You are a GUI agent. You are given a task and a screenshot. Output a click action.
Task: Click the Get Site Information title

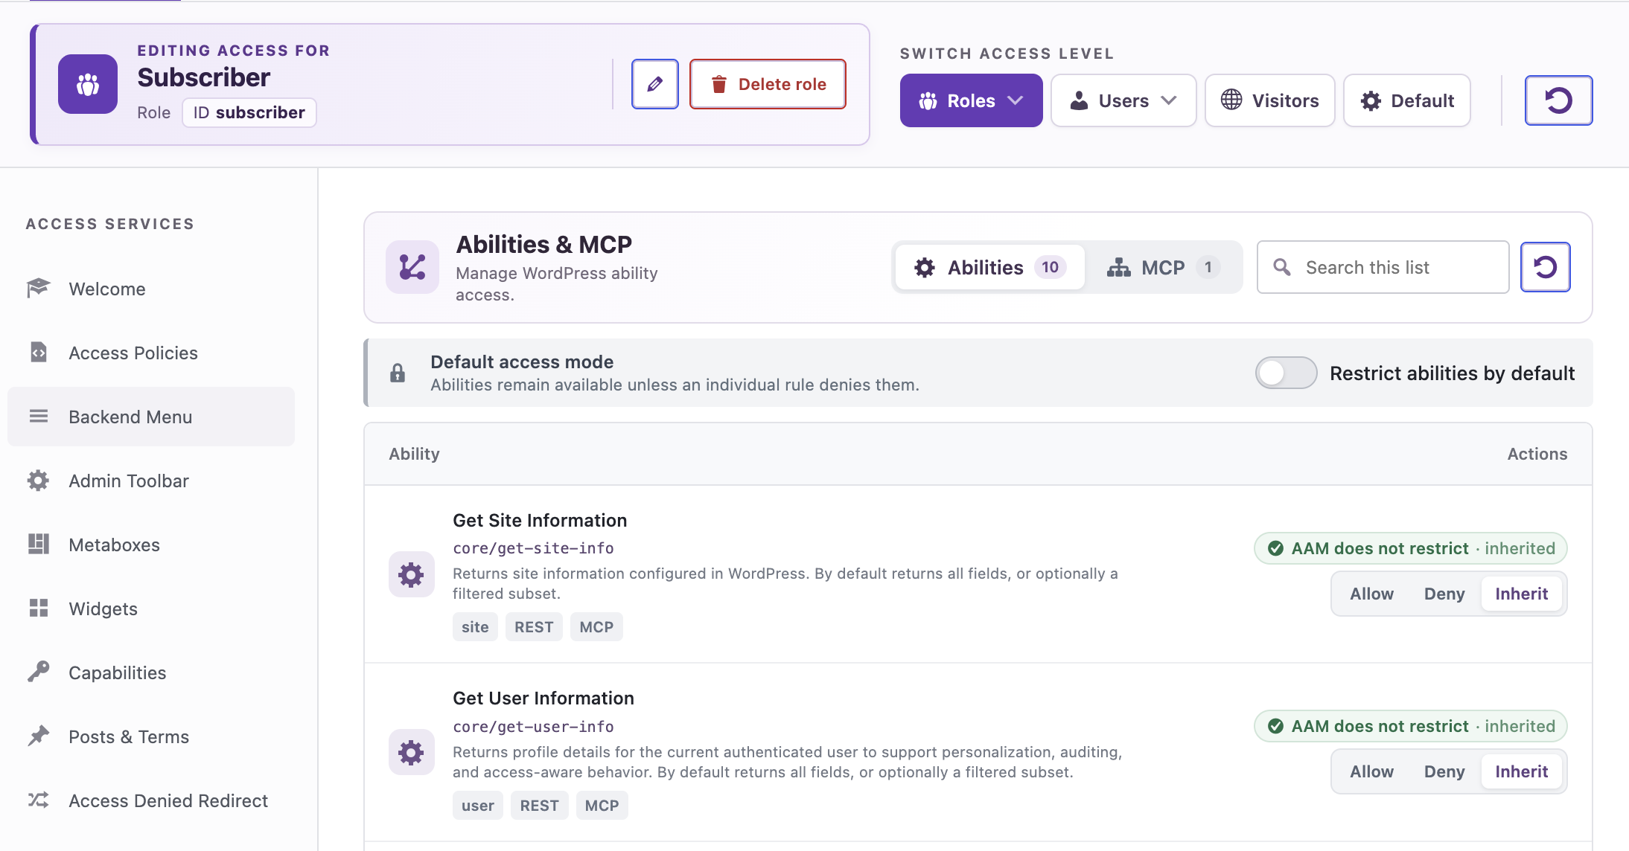540,520
